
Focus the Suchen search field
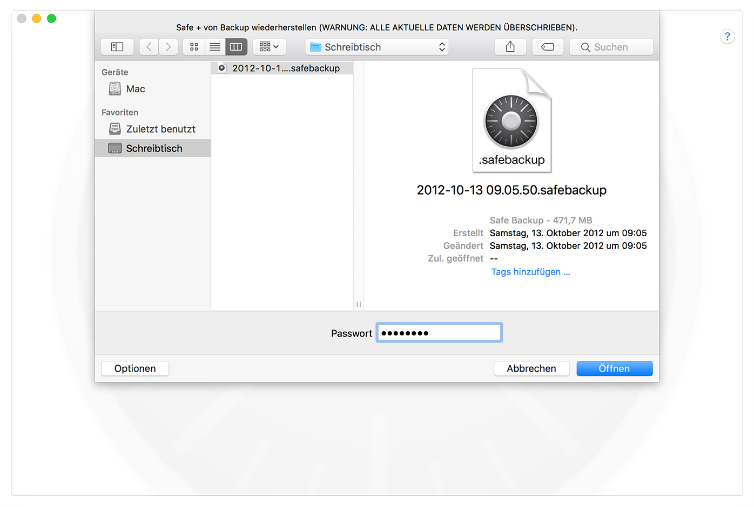tap(611, 47)
